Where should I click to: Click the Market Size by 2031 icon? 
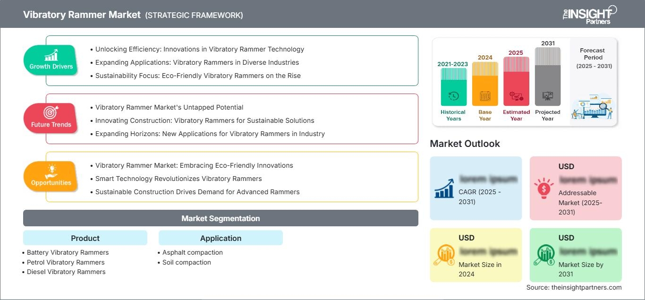point(543,255)
